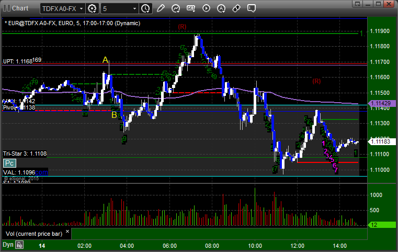Viewport: 398px width, 252px height.
Task: Click the green 12 volume marker
Action: tap(381, 225)
